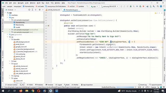166x93 pixels.
Task: Click the Search Everywhere magnifier icon
Action: [x=158, y=6]
